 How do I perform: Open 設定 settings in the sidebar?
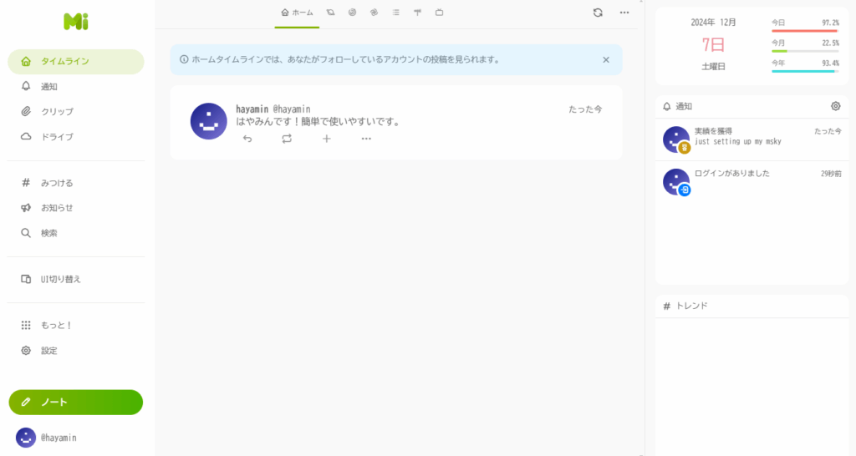point(76,350)
